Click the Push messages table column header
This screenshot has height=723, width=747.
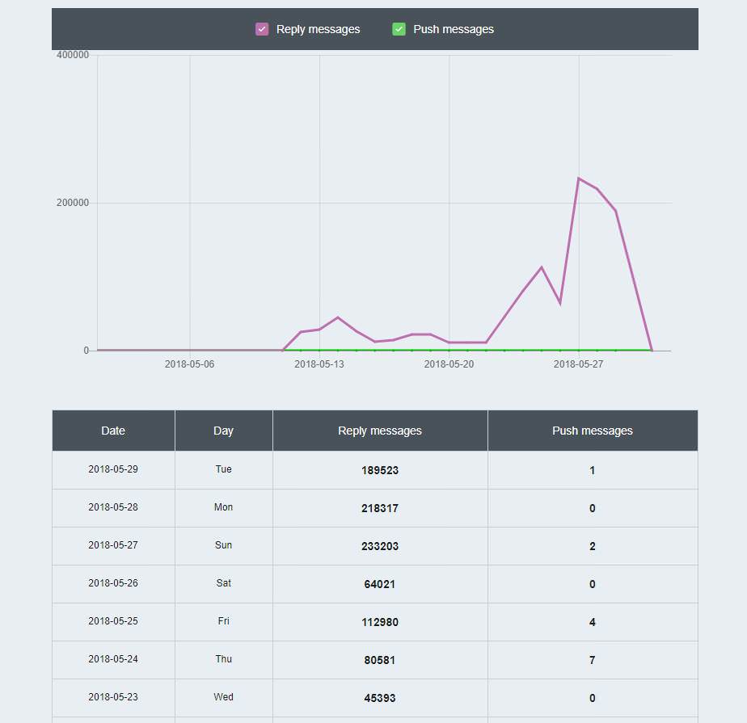[x=592, y=431]
